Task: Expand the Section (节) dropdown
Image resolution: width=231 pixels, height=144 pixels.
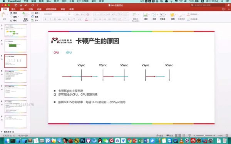Action: (x=38, y=20)
